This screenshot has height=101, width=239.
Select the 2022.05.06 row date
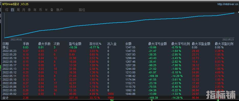(9, 87)
